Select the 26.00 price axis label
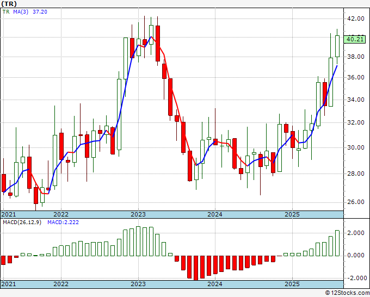This screenshot has width=370, height=297. [x=355, y=202]
